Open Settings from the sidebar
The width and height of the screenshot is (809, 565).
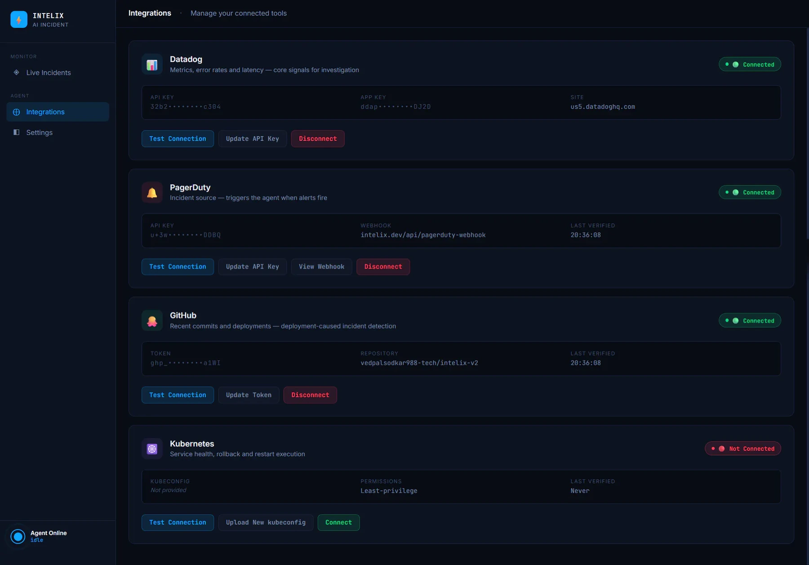(x=58, y=132)
